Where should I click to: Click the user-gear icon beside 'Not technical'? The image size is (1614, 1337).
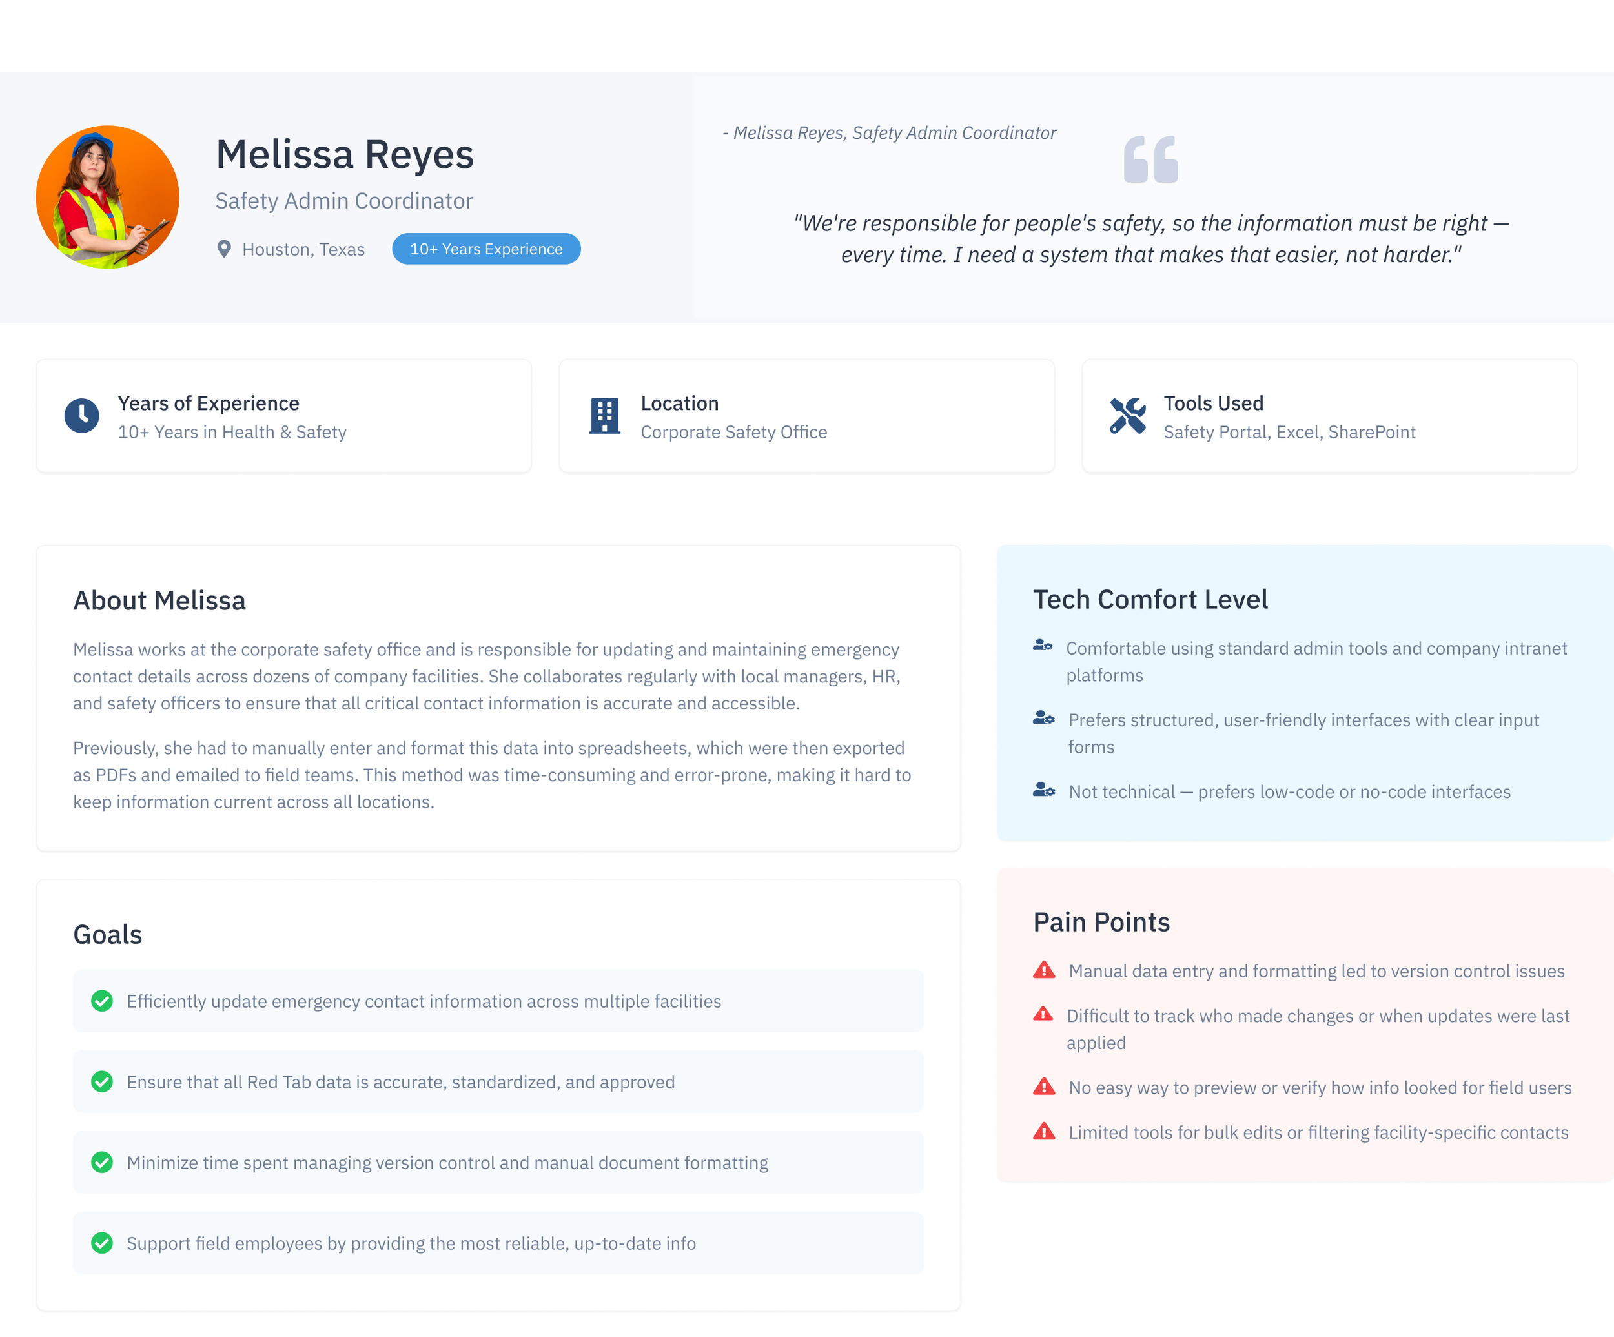(1043, 790)
